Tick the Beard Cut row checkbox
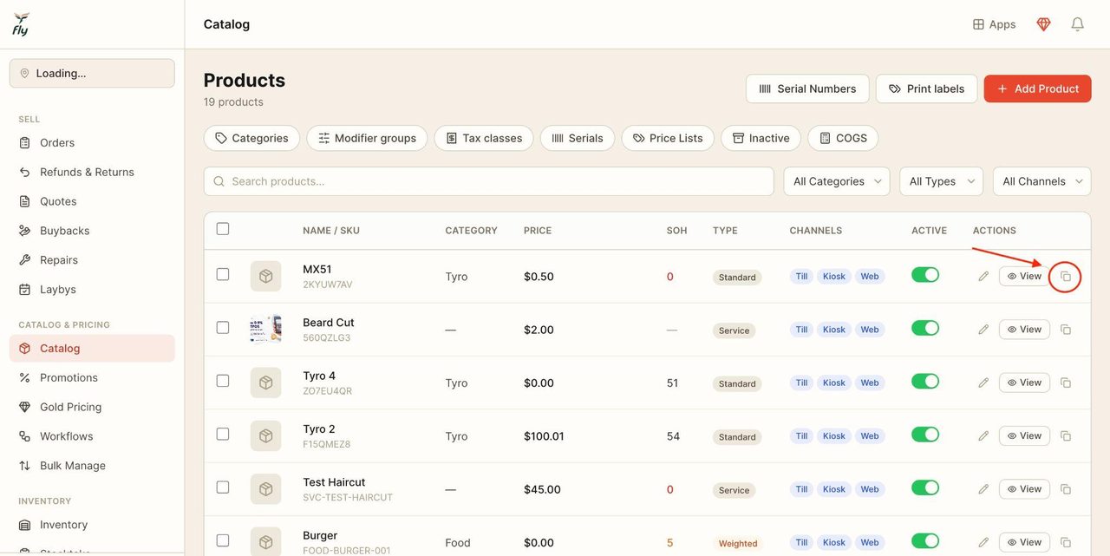Viewport: 1110px width, 556px height. 223,328
